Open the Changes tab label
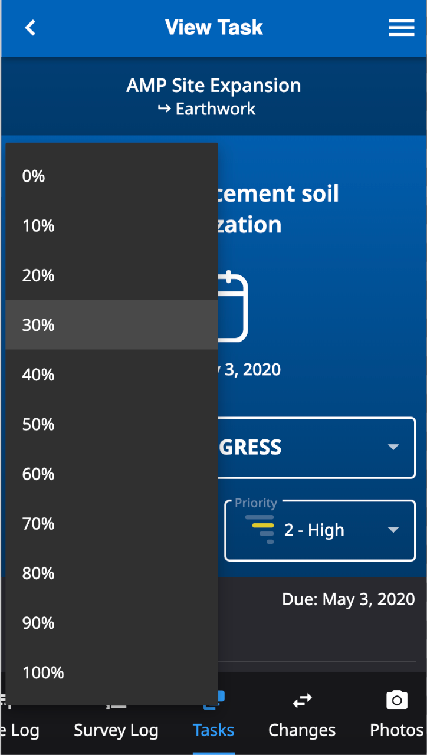 [302, 730]
